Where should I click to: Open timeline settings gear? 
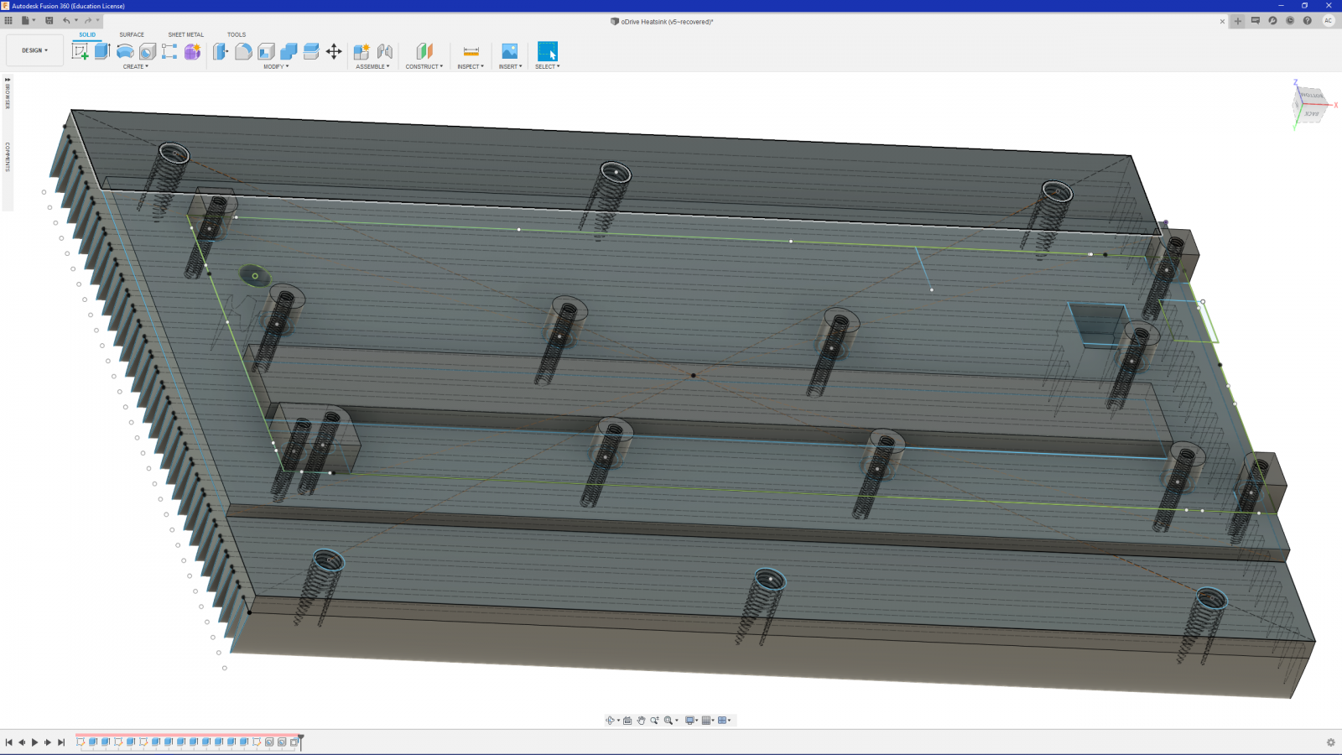(1330, 742)
